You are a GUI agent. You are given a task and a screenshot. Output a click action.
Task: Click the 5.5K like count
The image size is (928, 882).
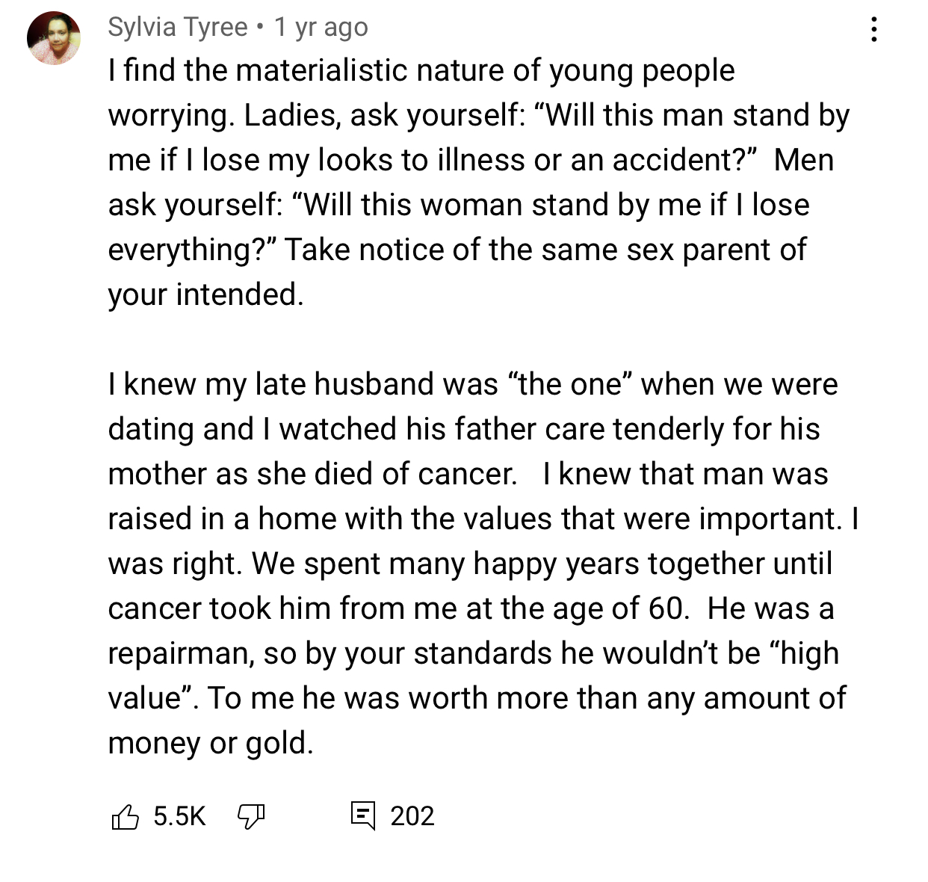click(x=179, y=816)
